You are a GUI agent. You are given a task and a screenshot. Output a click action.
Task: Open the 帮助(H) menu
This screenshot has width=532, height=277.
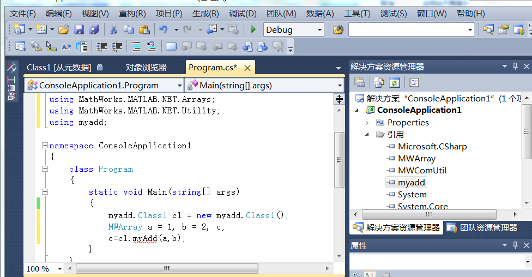point(470,14)
